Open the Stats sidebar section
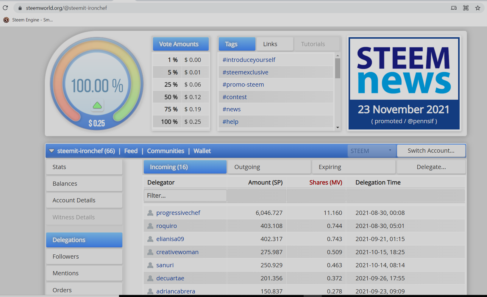487x297 pixels. pos(84,167)
